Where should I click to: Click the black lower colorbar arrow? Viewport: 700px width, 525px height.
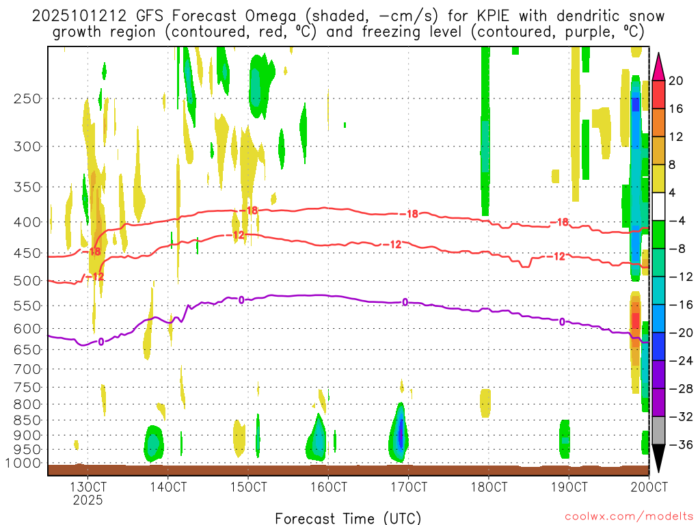click(x=658, y=459)
